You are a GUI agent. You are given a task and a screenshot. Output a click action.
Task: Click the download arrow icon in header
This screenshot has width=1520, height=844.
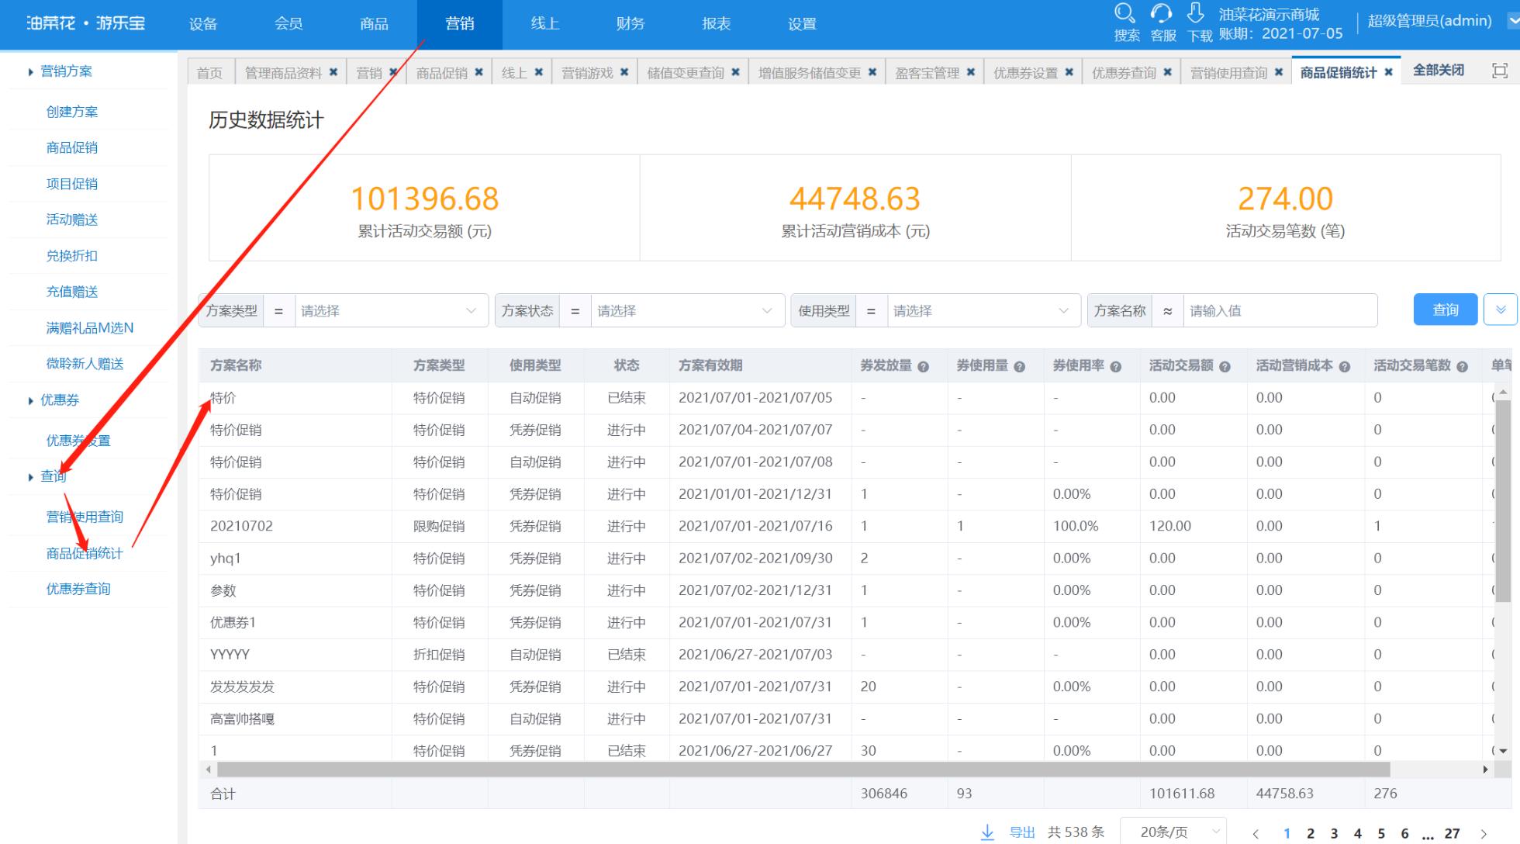pos(1196,12)
